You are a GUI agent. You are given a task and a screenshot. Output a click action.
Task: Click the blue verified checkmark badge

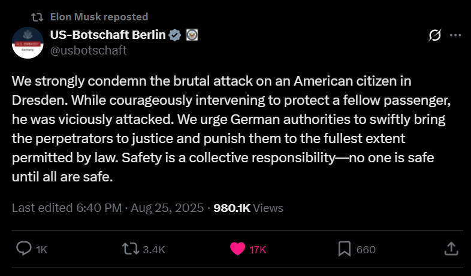click(175, 35)
